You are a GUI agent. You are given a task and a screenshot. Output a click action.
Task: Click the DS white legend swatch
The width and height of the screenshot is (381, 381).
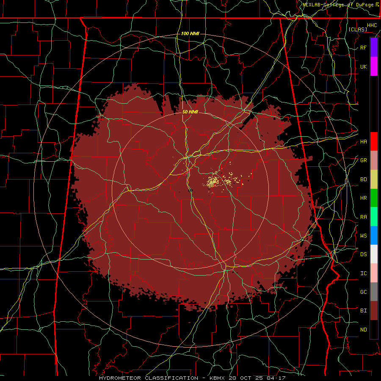(x=374, y=254)
